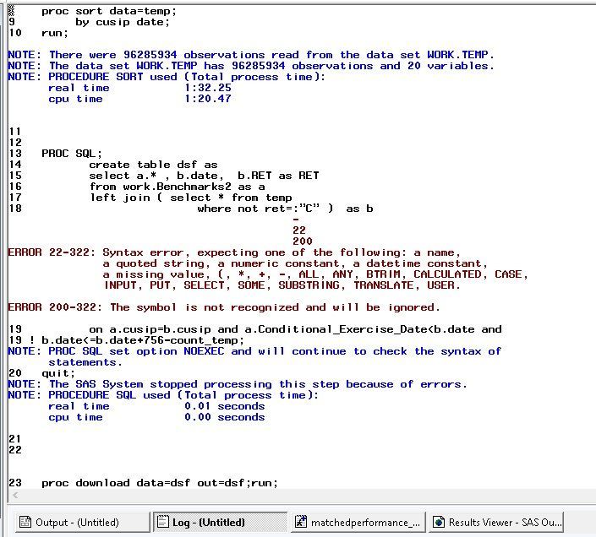Click 'b.date<=b.date+756-count_temp;' continuation line
The height and width of the screenshot is (537, 596).
tap(143, 340)
